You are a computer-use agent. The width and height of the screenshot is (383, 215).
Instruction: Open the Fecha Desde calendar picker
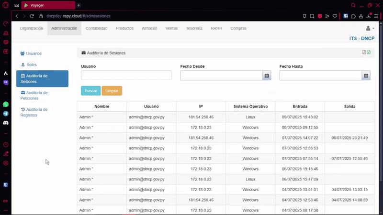click(267, 75)
